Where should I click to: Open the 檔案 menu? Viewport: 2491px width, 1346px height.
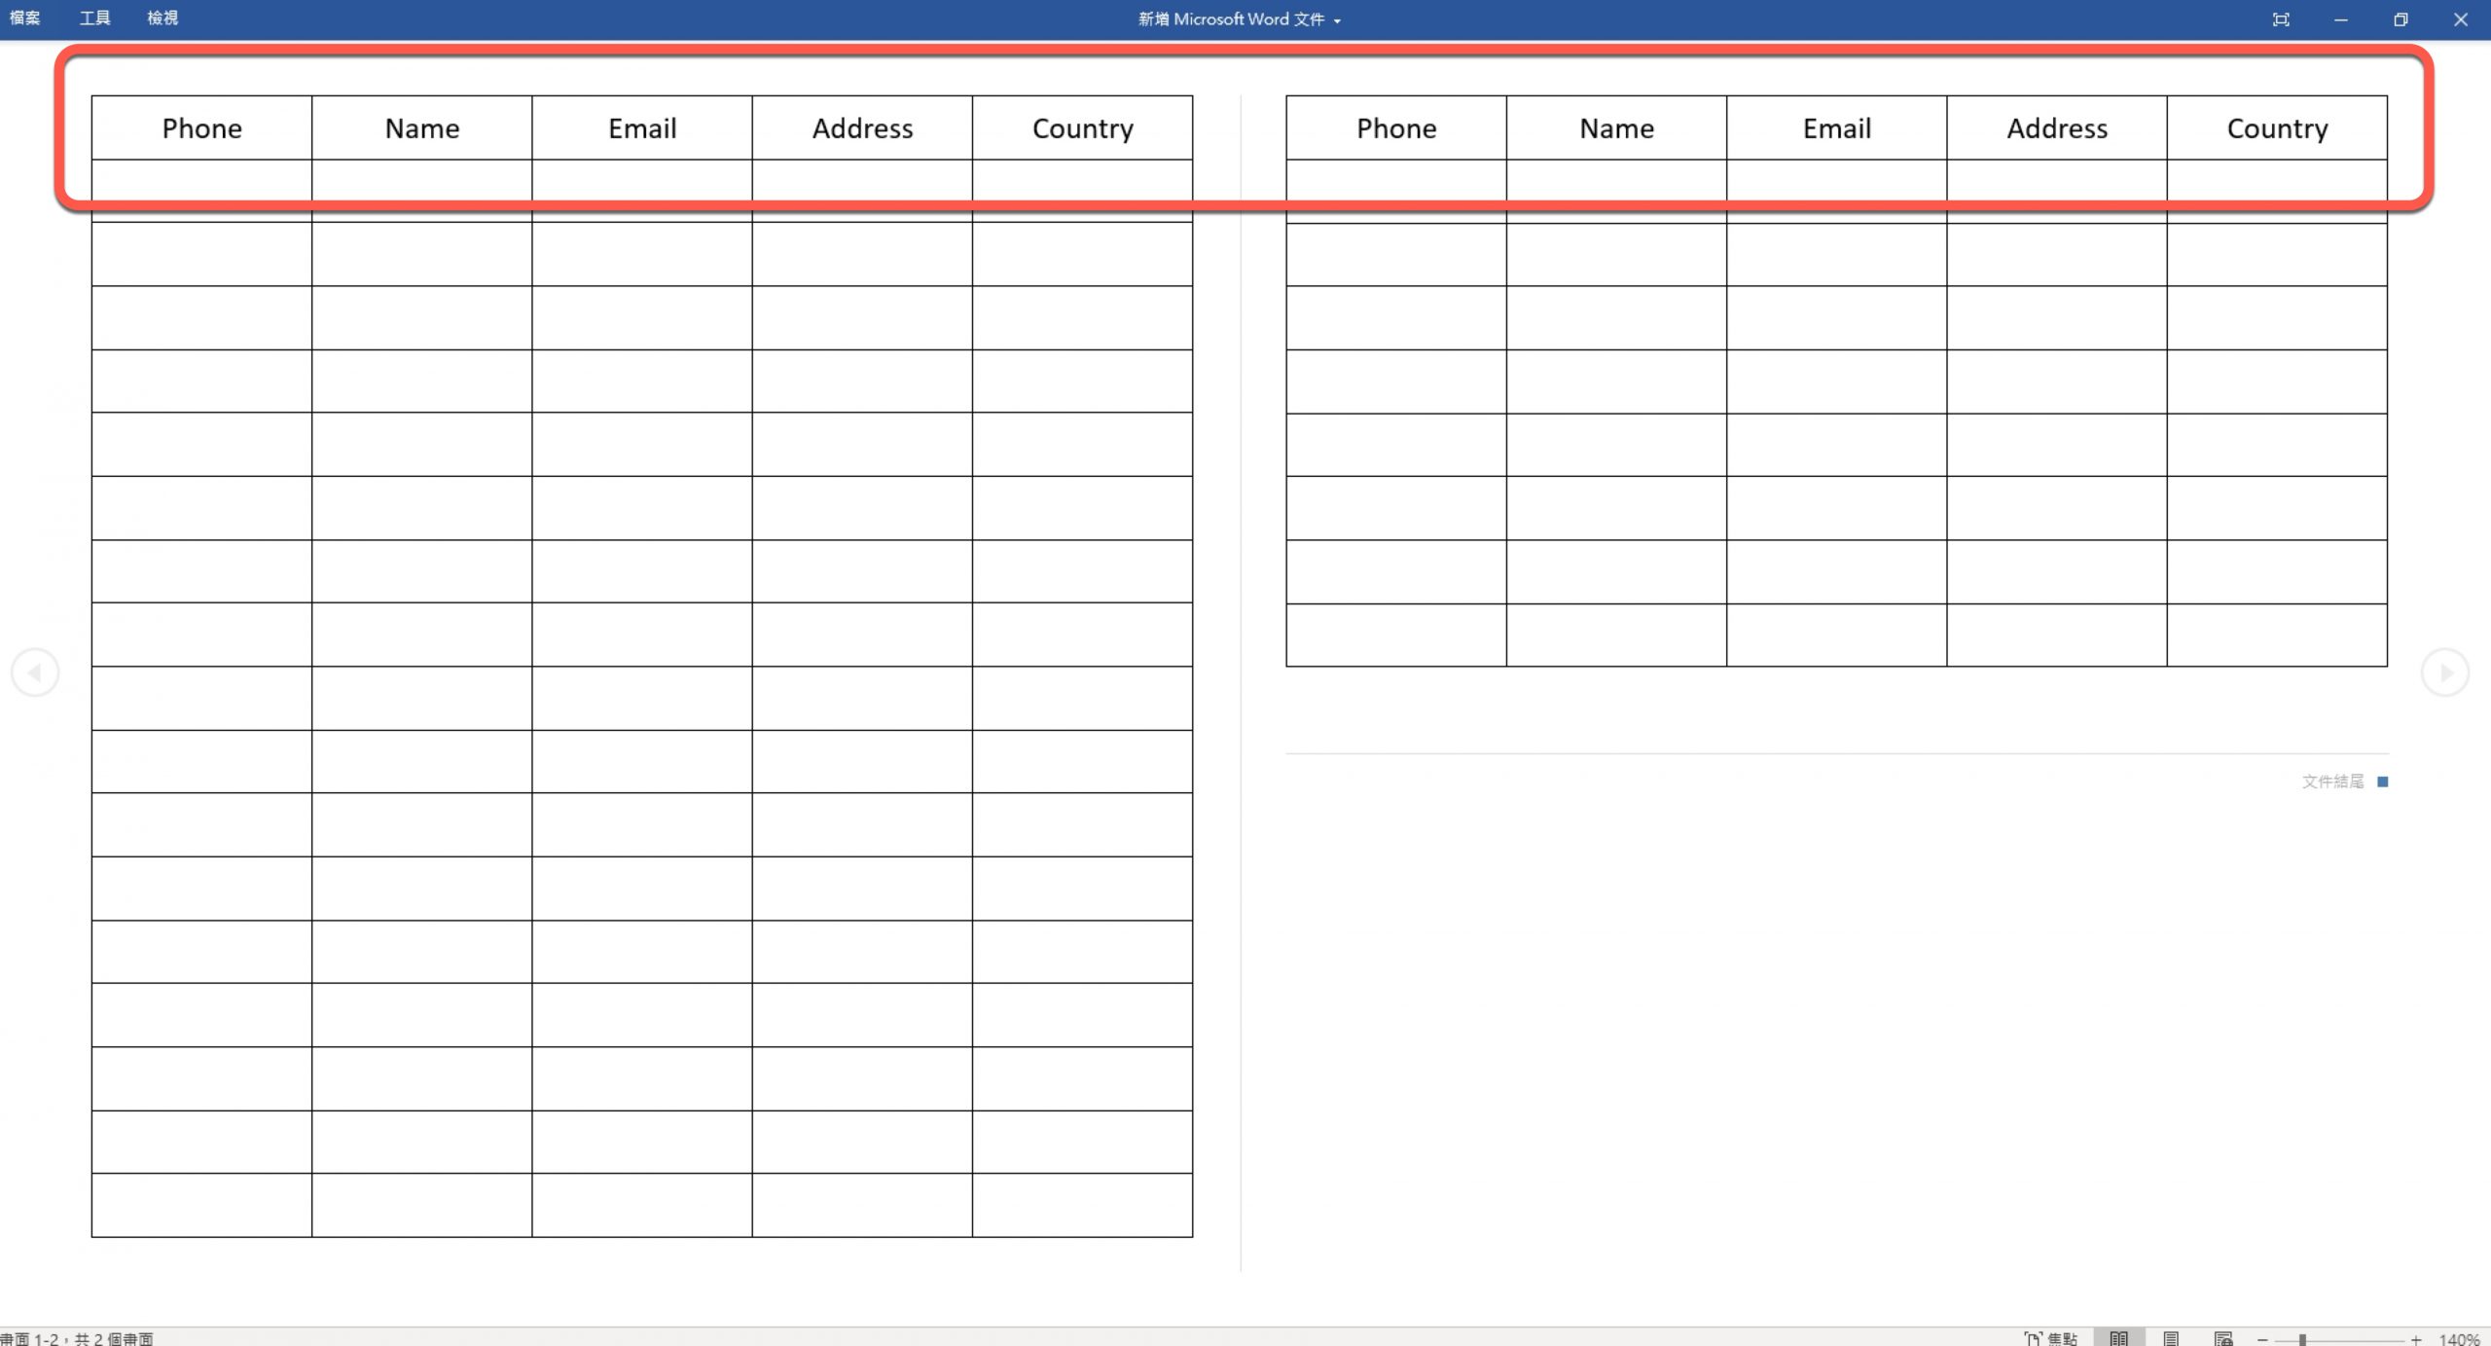[x=24, y=18]
